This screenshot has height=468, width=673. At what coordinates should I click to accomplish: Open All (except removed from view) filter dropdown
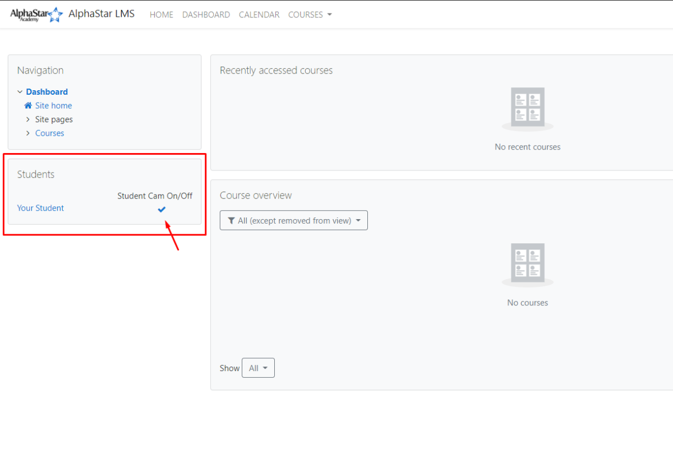click(x=294, y=220)
